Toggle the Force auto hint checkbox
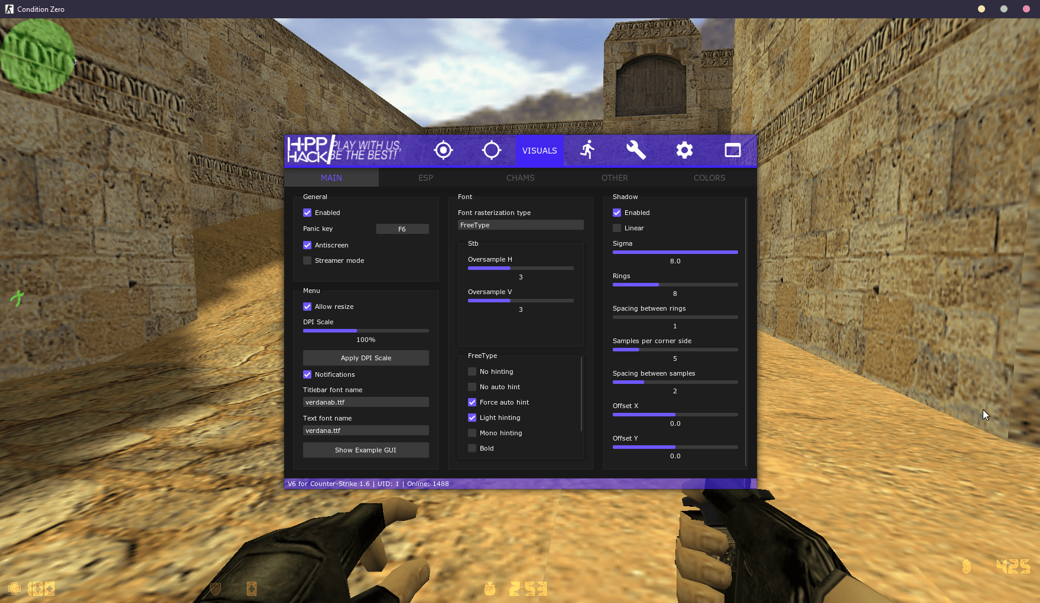This screenshot has width=1040, height=603. point(472,402)
